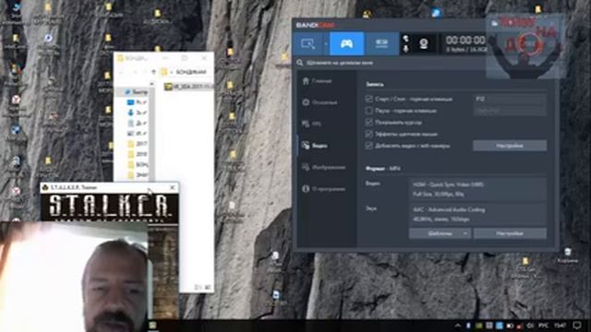Switch Explorer to large icons view

(x=207, y=287)
